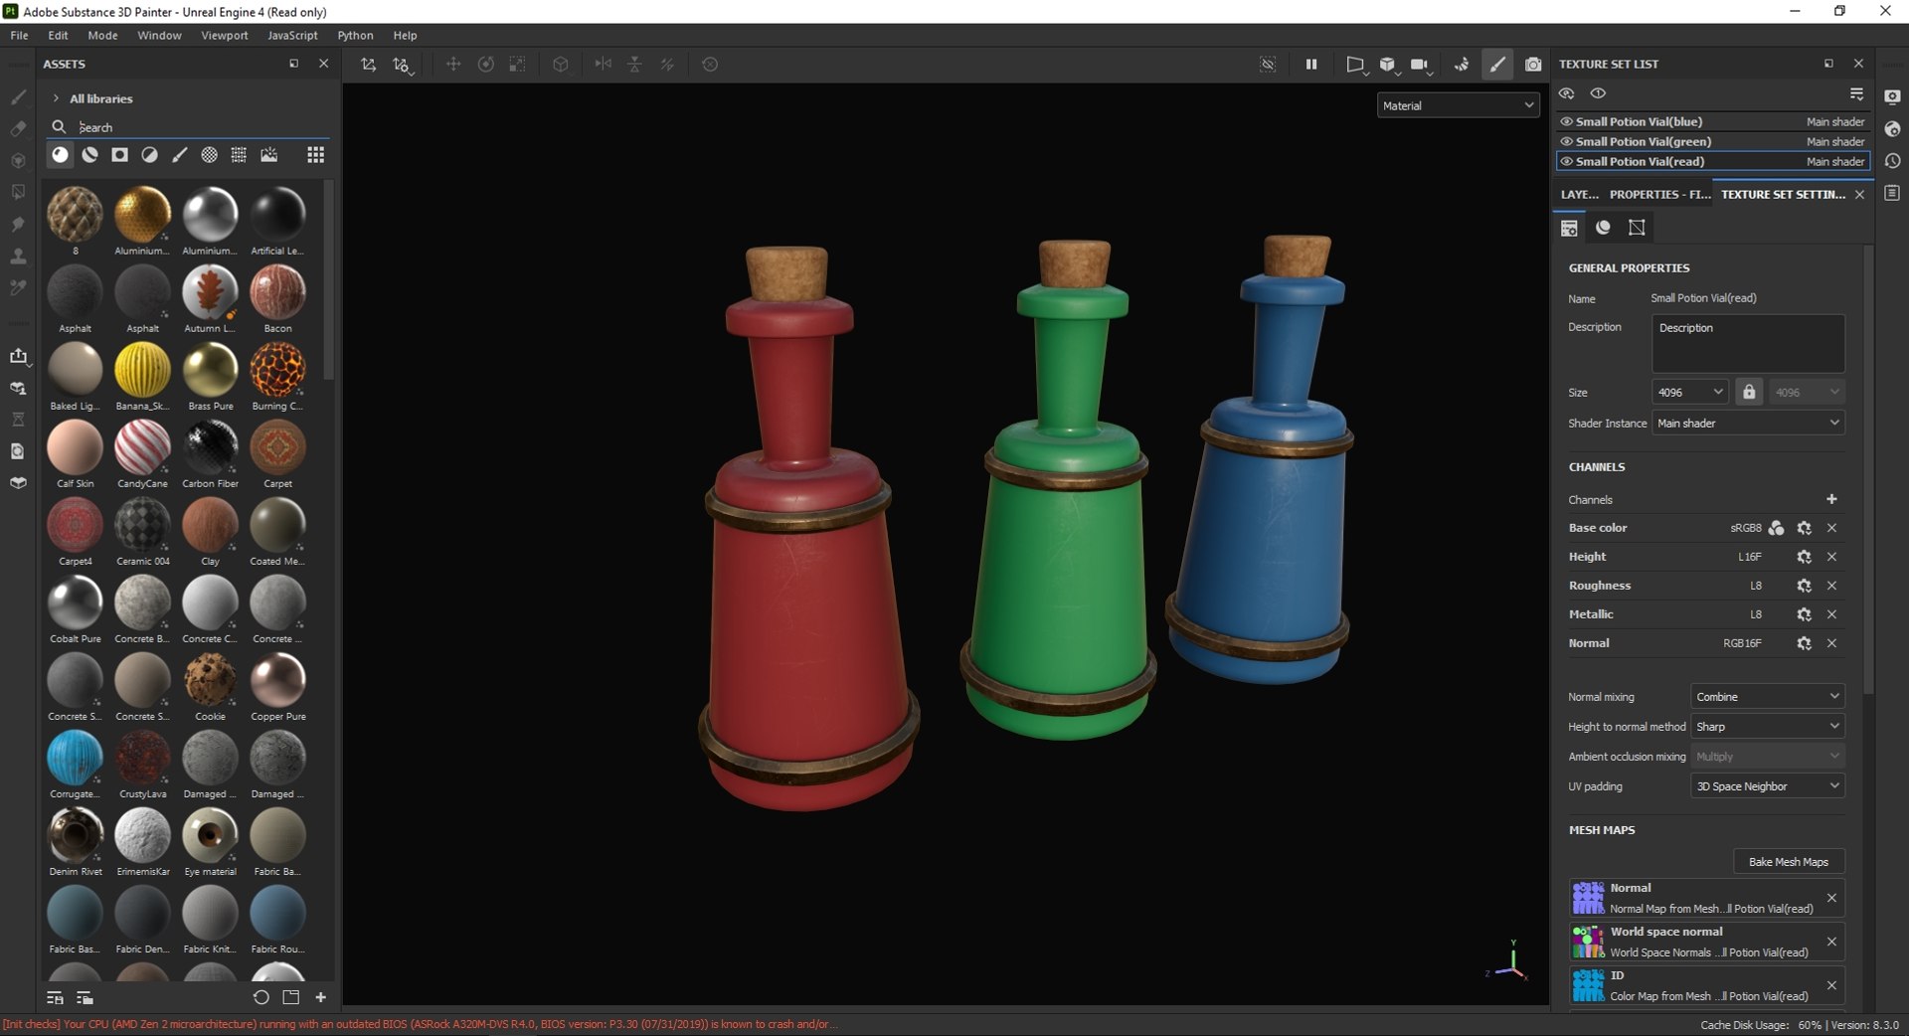Click the symmetry icon in top toolbar
Screen dimensions: 1909x1036
603,65
